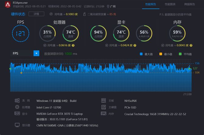
Task: Open the 详情 hardware details button
Action: tap(36, 14)
